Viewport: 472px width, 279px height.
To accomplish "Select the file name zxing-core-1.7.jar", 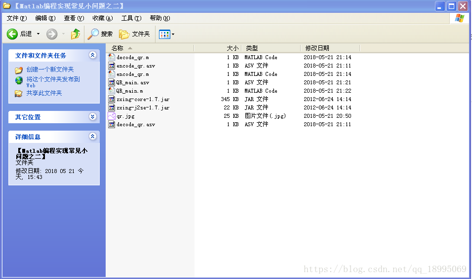I will tap(143, 100).
